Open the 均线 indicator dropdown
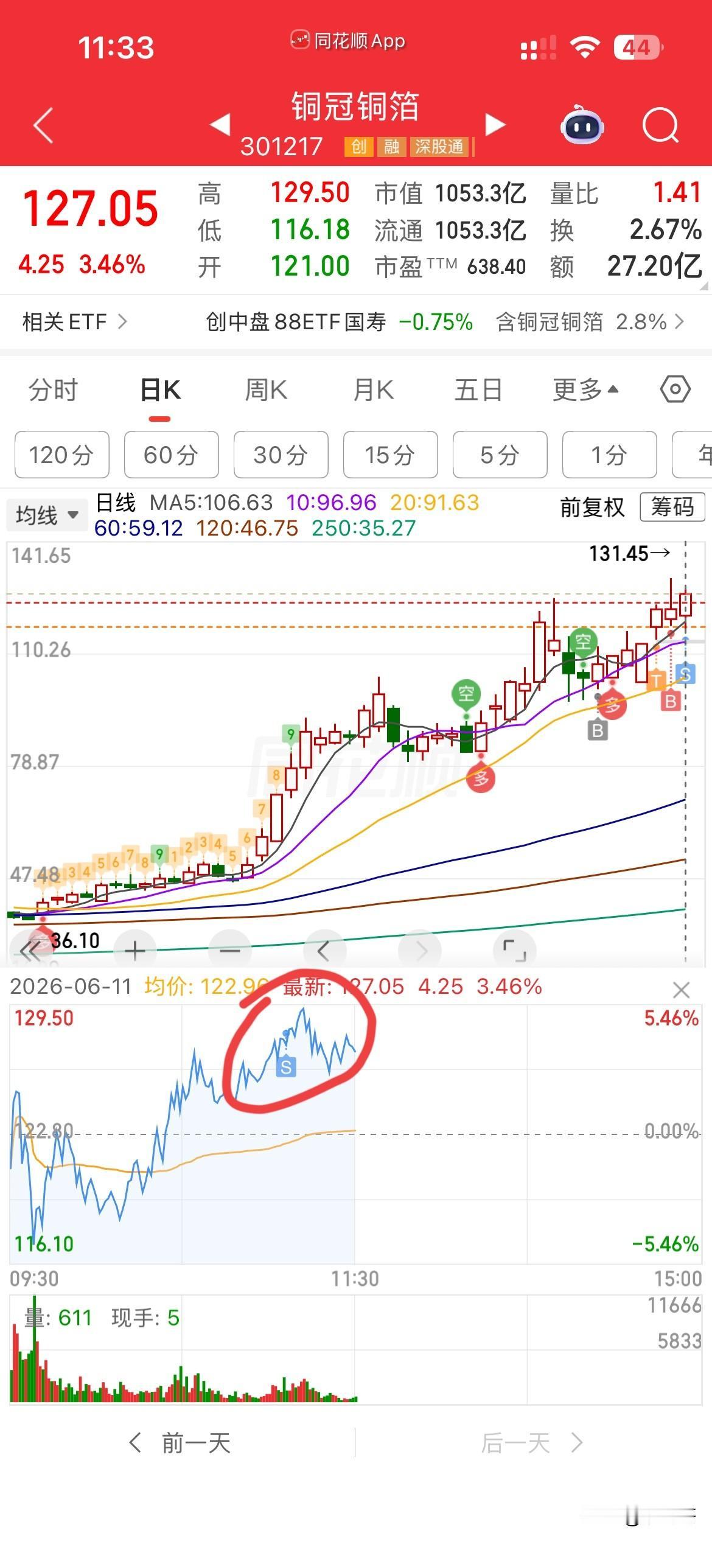This screenshot has width=712, height=1541. 47,515
